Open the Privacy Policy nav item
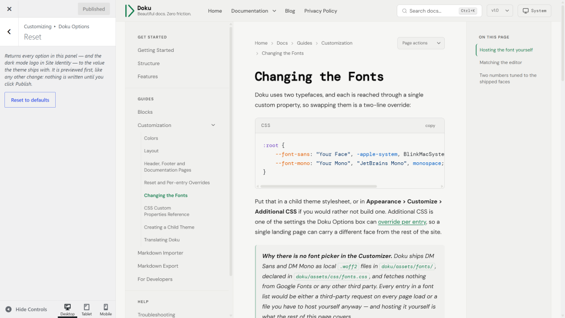Screen dimensions: 565x318 point(321,11)
